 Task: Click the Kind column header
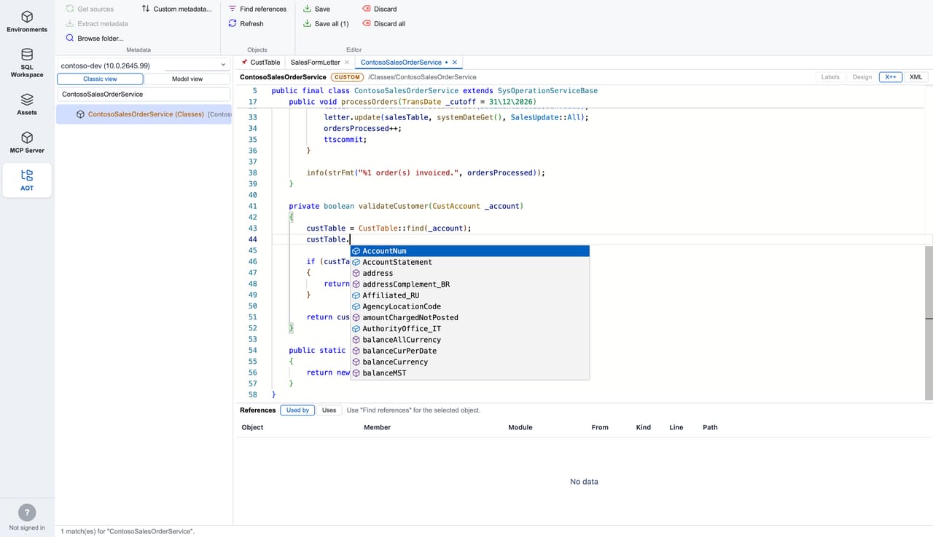pos(644,427)
